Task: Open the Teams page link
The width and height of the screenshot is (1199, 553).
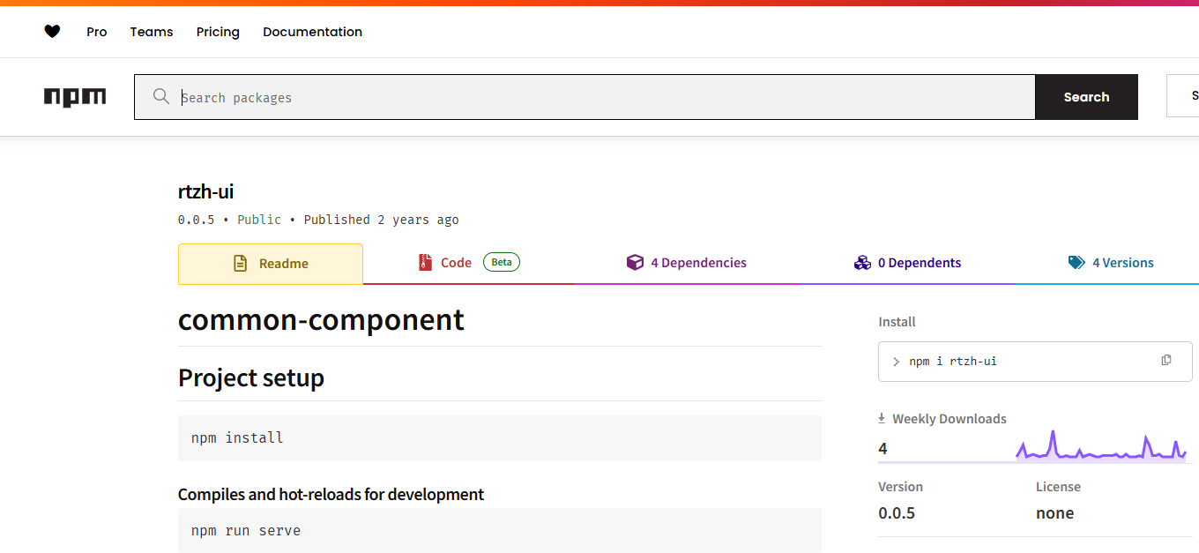Action: tap(152, 32)
